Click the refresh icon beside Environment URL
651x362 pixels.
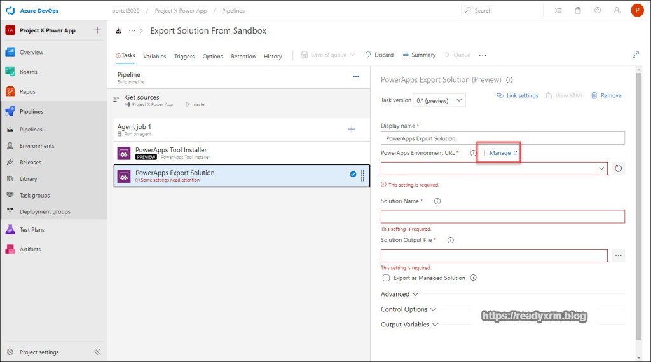[618, 169]
